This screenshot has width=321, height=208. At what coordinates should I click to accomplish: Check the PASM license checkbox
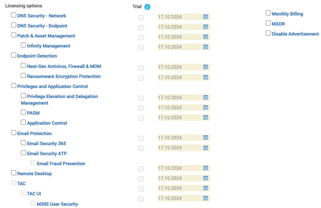[x=23, y=112]
